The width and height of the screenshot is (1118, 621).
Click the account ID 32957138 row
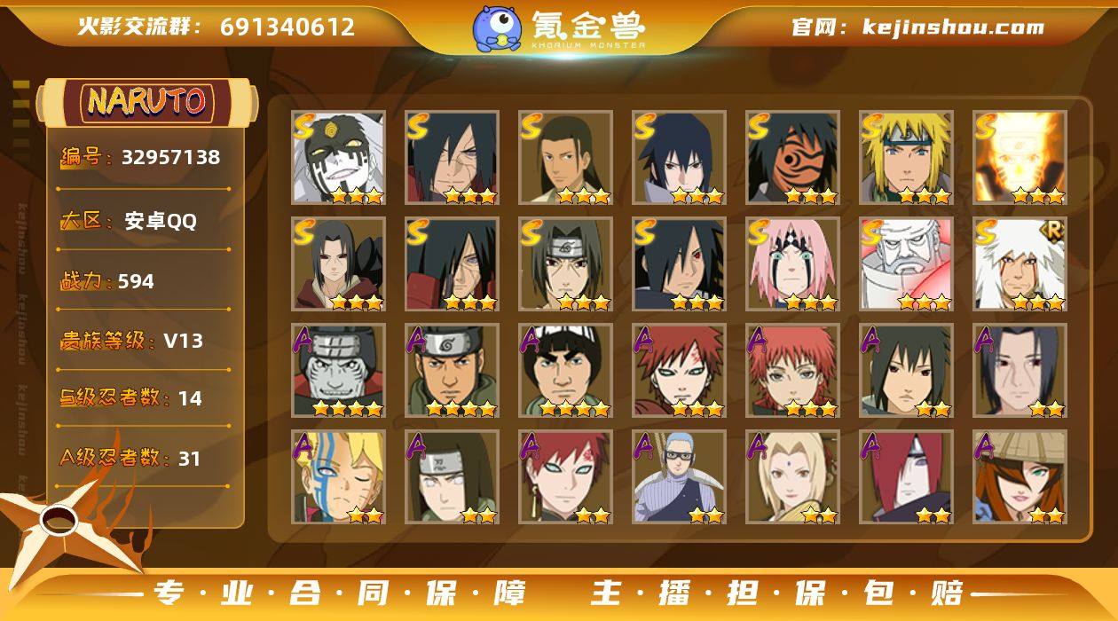(x=140, y=158)
